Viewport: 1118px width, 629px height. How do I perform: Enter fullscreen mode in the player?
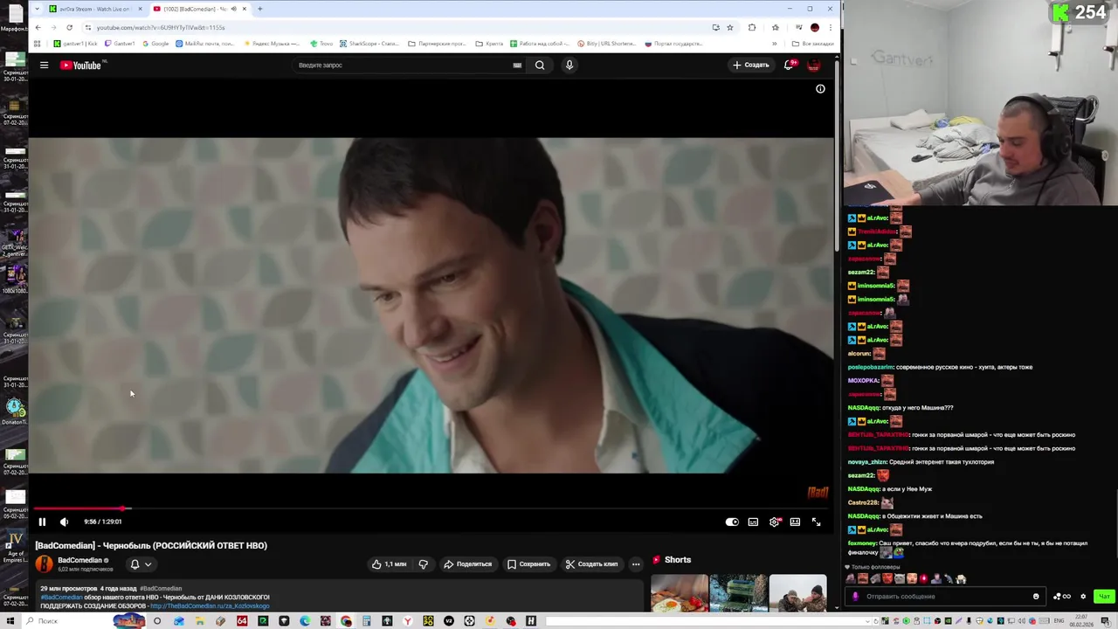coord(816,522)
